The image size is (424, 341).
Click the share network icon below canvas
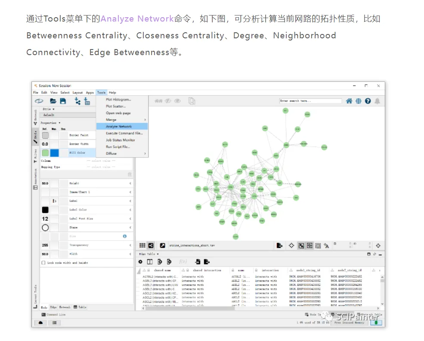(151, 245)
